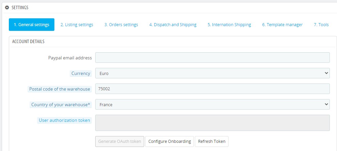Click the User authorization token label
This screenshot has height=151, width=337.
tap(64, 120)
